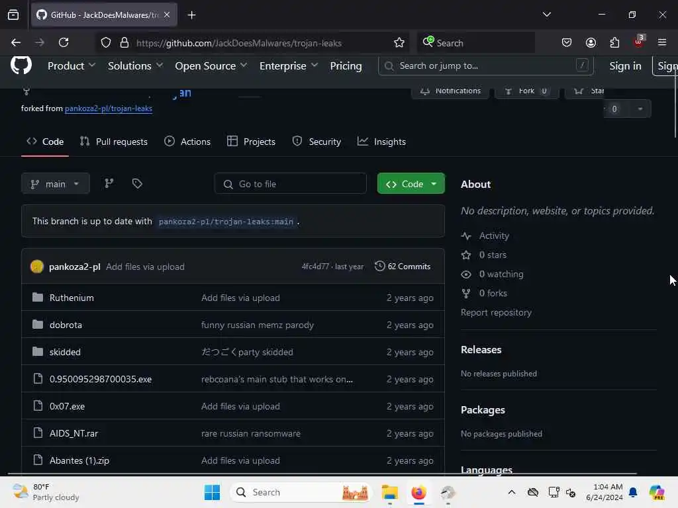Viewport: 678px width, 508px height.
Task: Expand the Enterprise menu
Action: [289, 65]
